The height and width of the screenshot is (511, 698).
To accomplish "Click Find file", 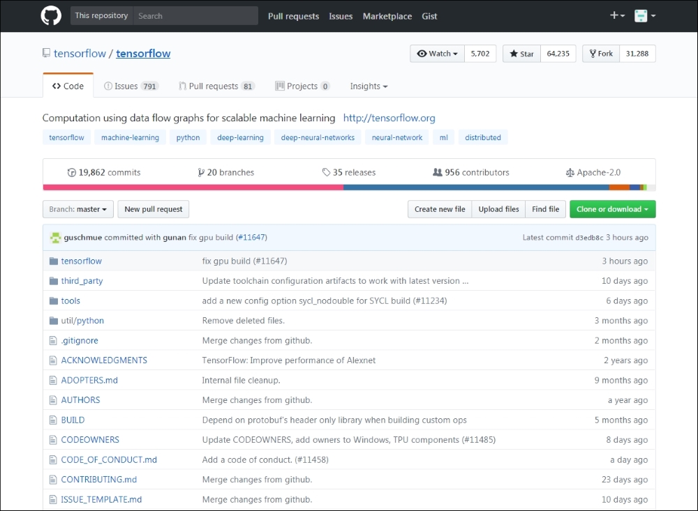I will pyautogui.click(x=546, y=209).
